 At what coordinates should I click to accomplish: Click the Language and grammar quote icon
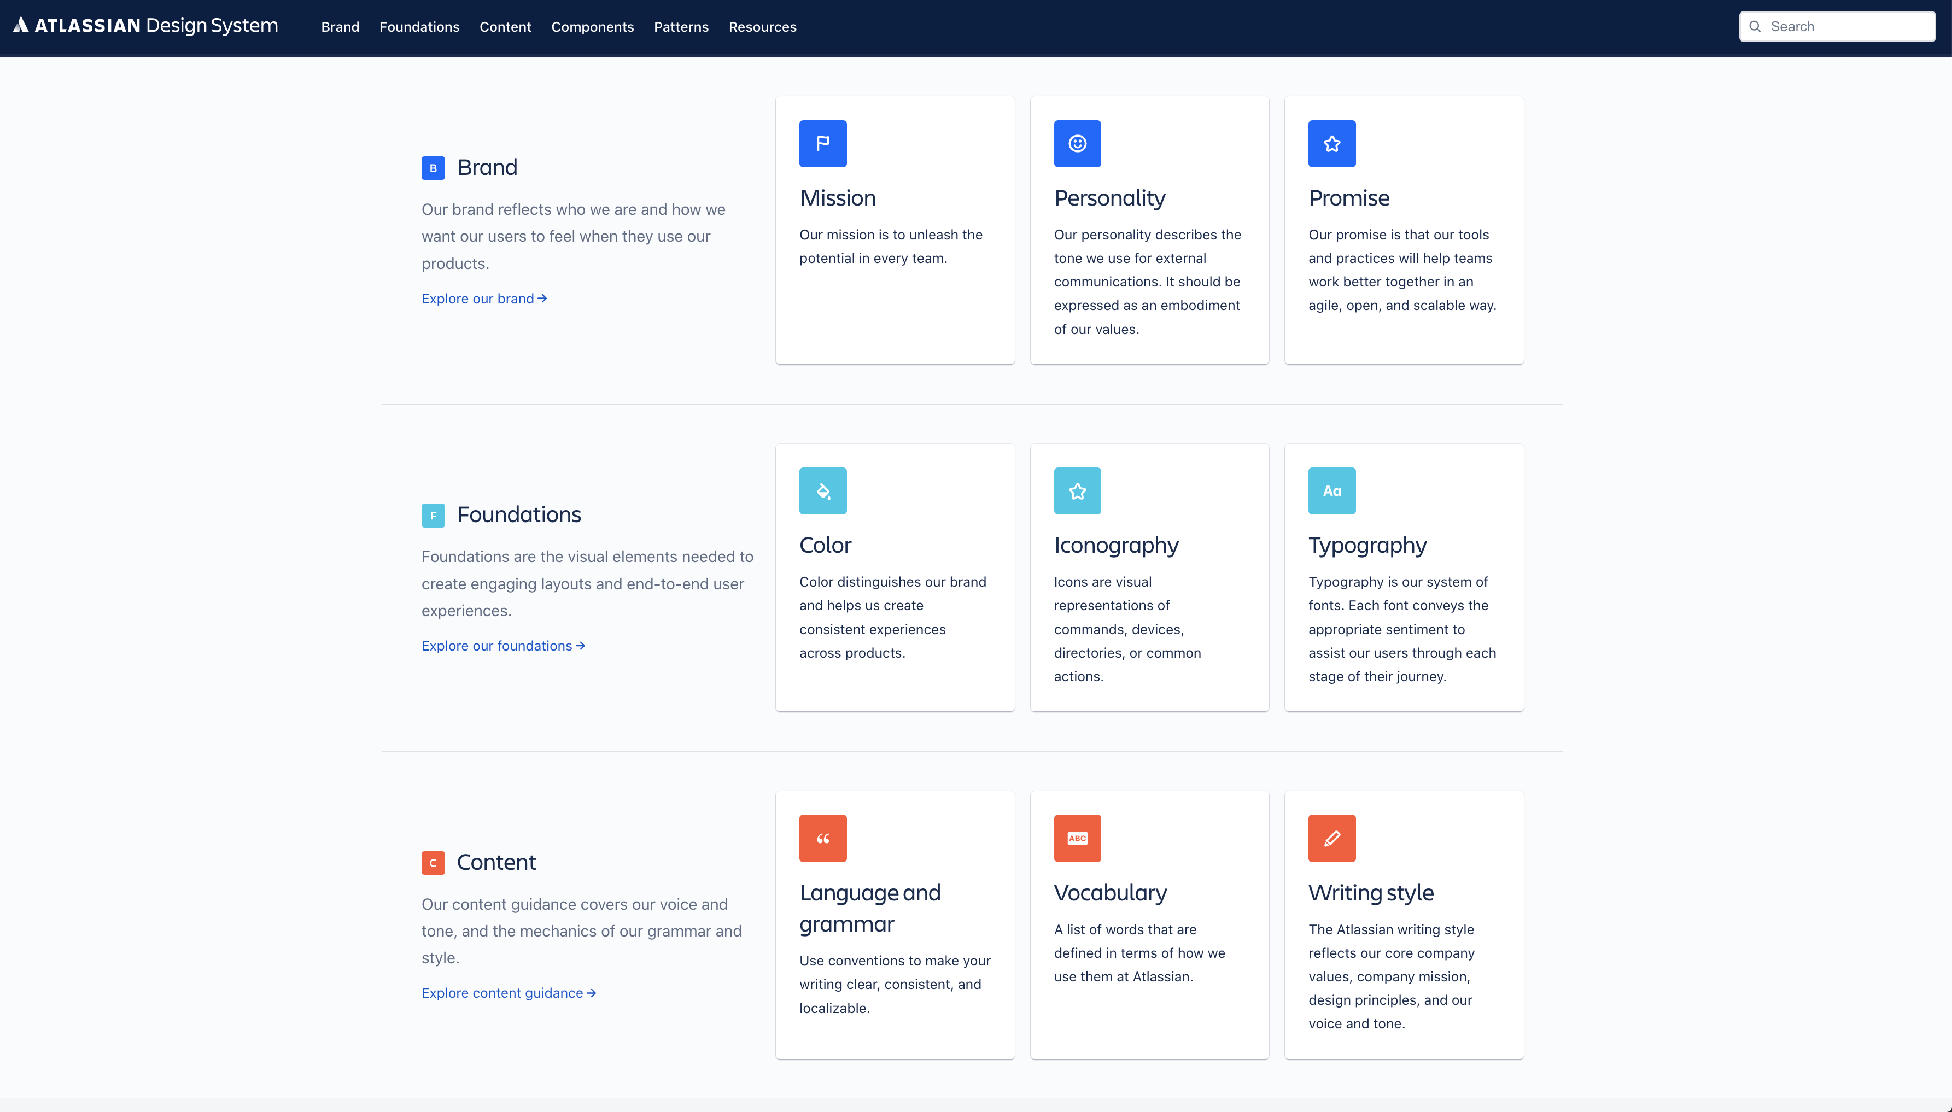point(822,838)
